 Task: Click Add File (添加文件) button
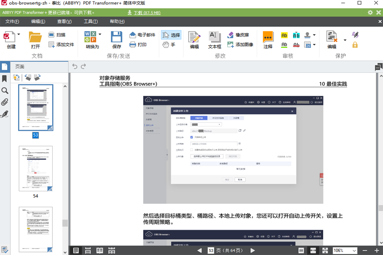point(61,44)
